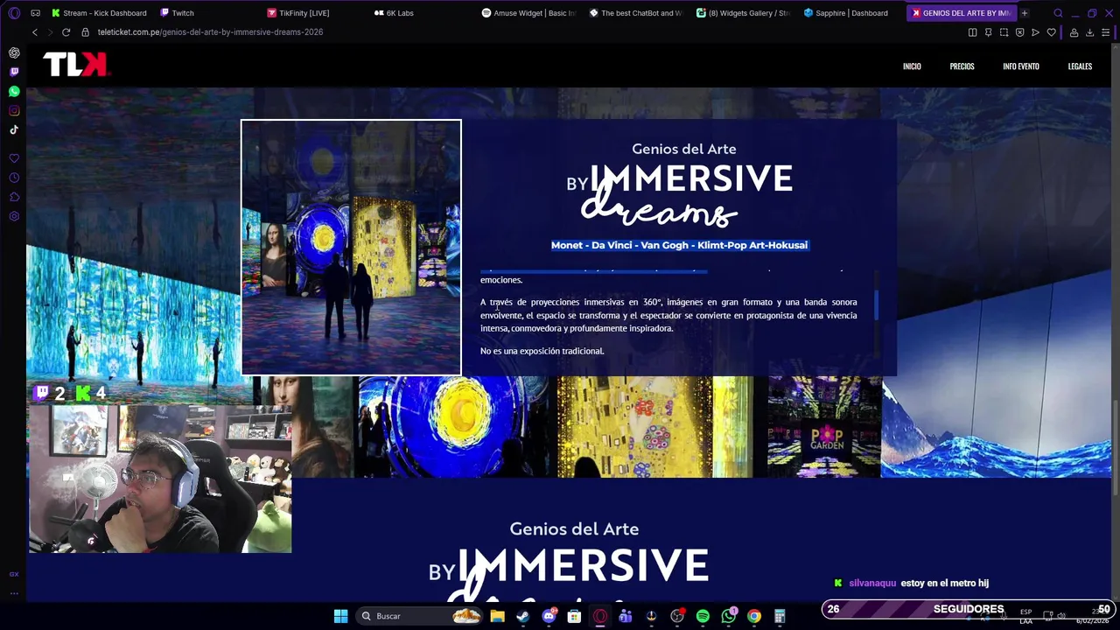1120x630 pixels.
Task: Click the INICIO navigation link
Action: click(912, 66)
